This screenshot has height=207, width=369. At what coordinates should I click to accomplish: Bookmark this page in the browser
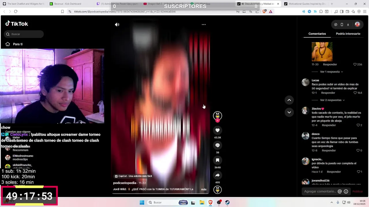coord(62,11)
